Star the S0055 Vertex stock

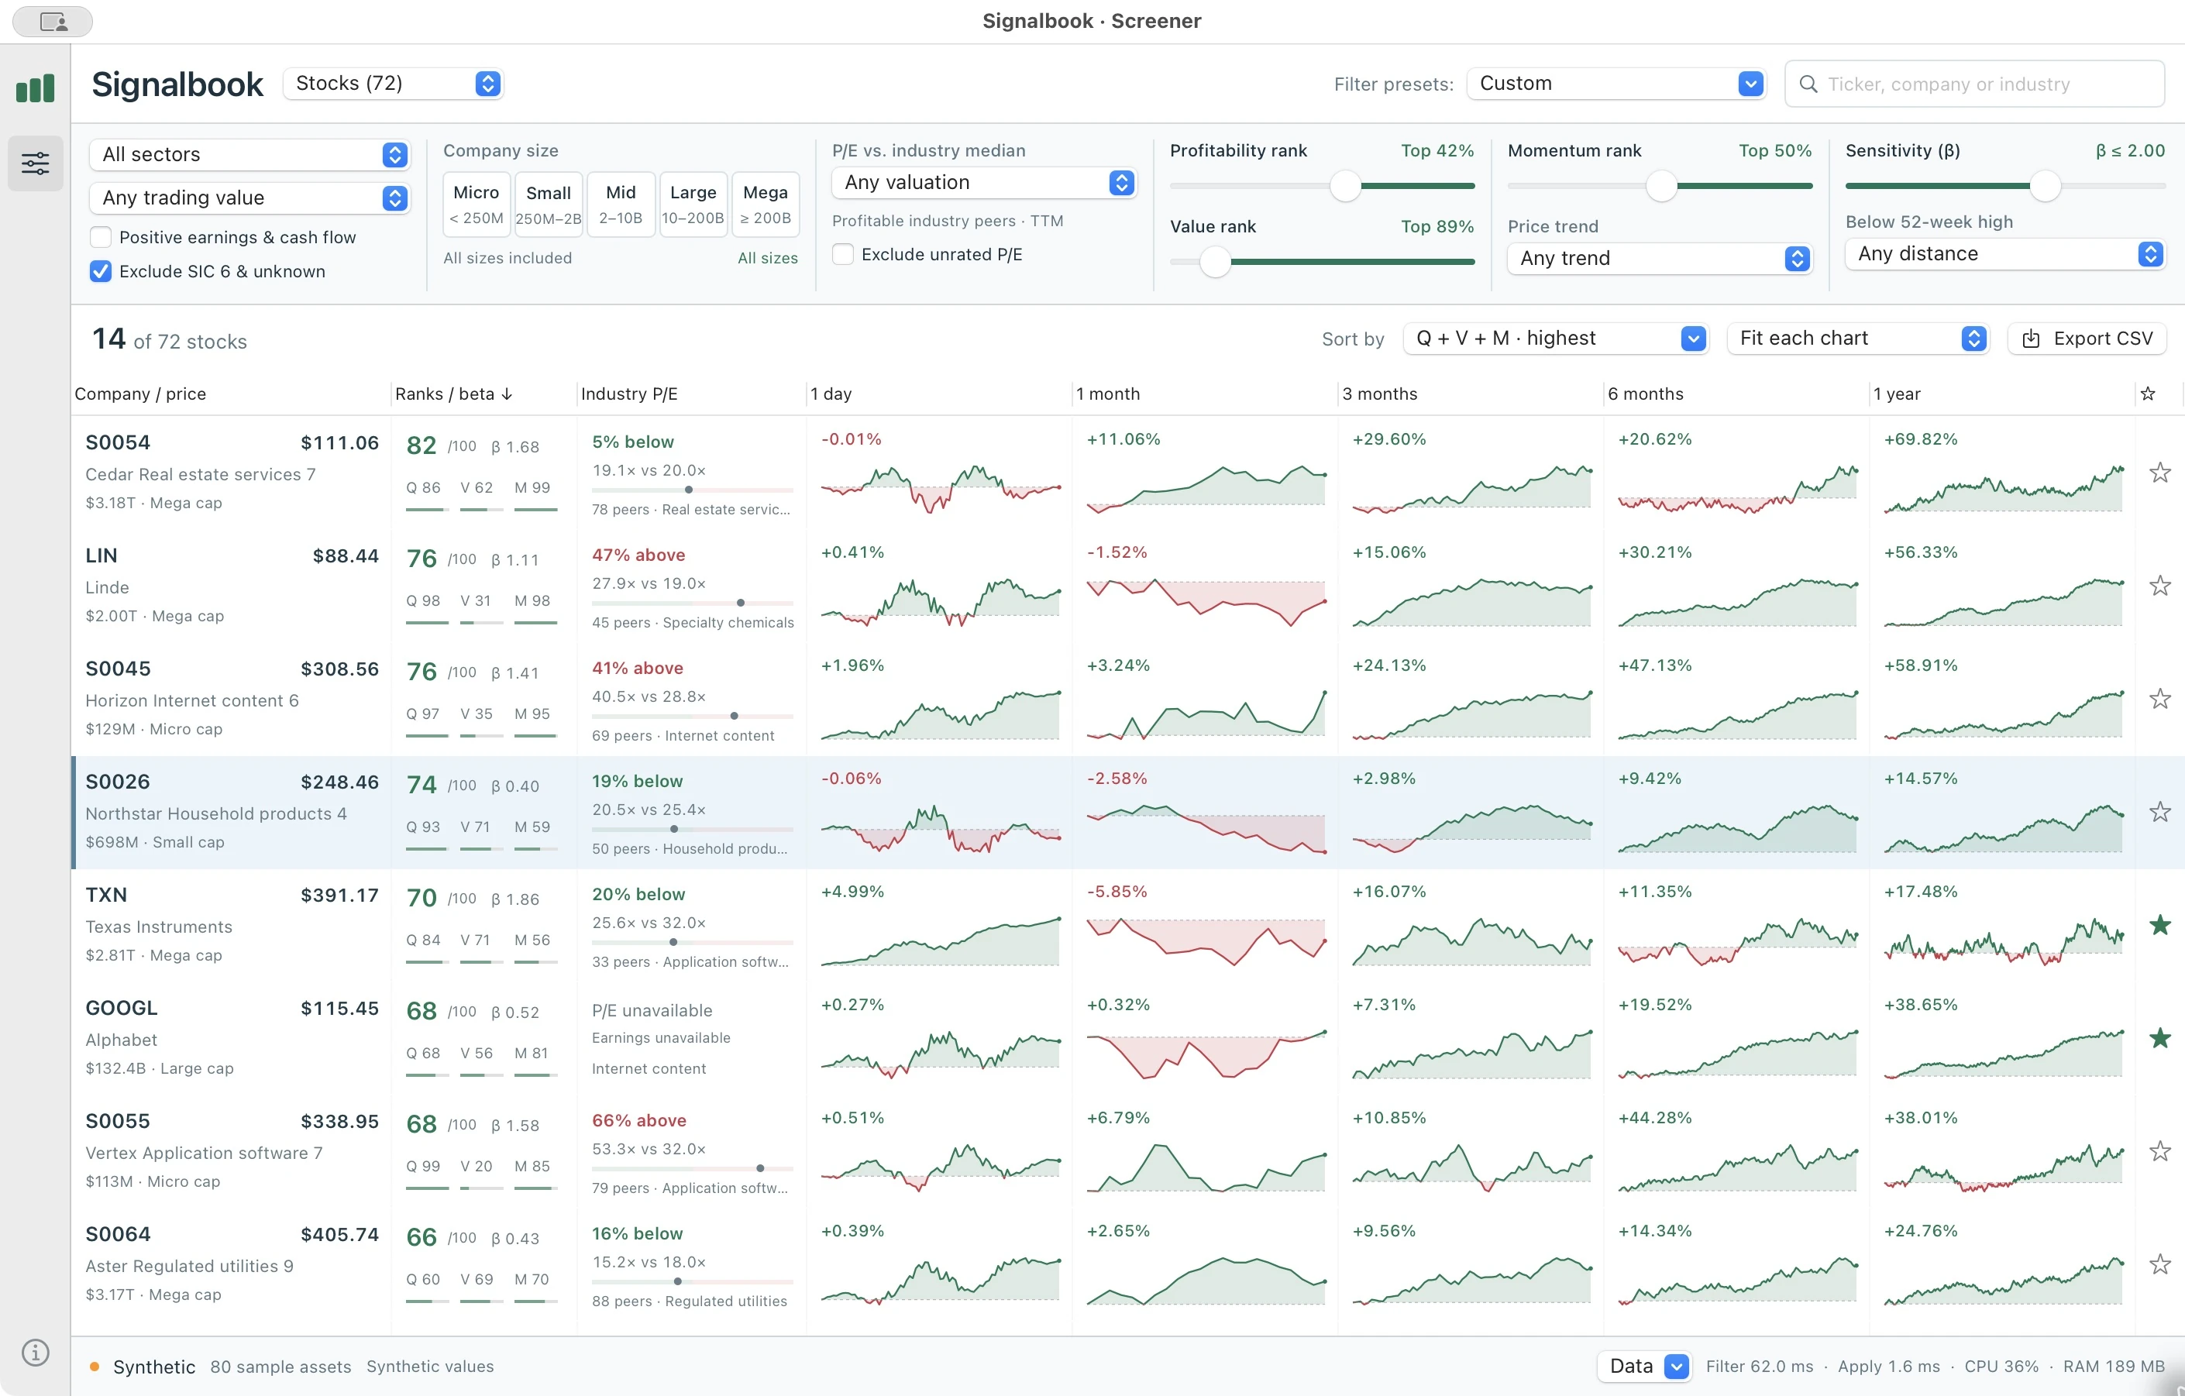[x=2159, y=1151]
